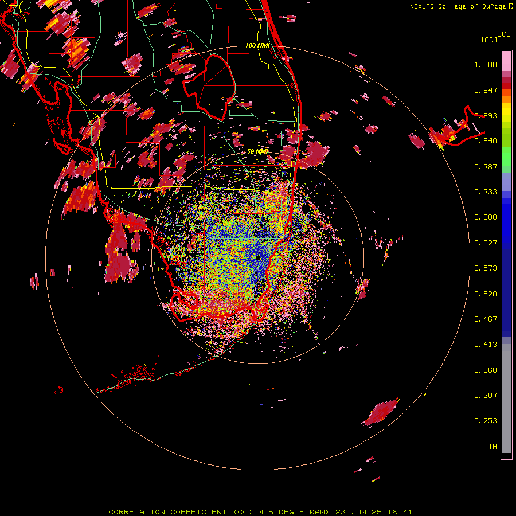Select the 0.360 scale value
The image size is (516, 516).
click(x=486, y=370)
